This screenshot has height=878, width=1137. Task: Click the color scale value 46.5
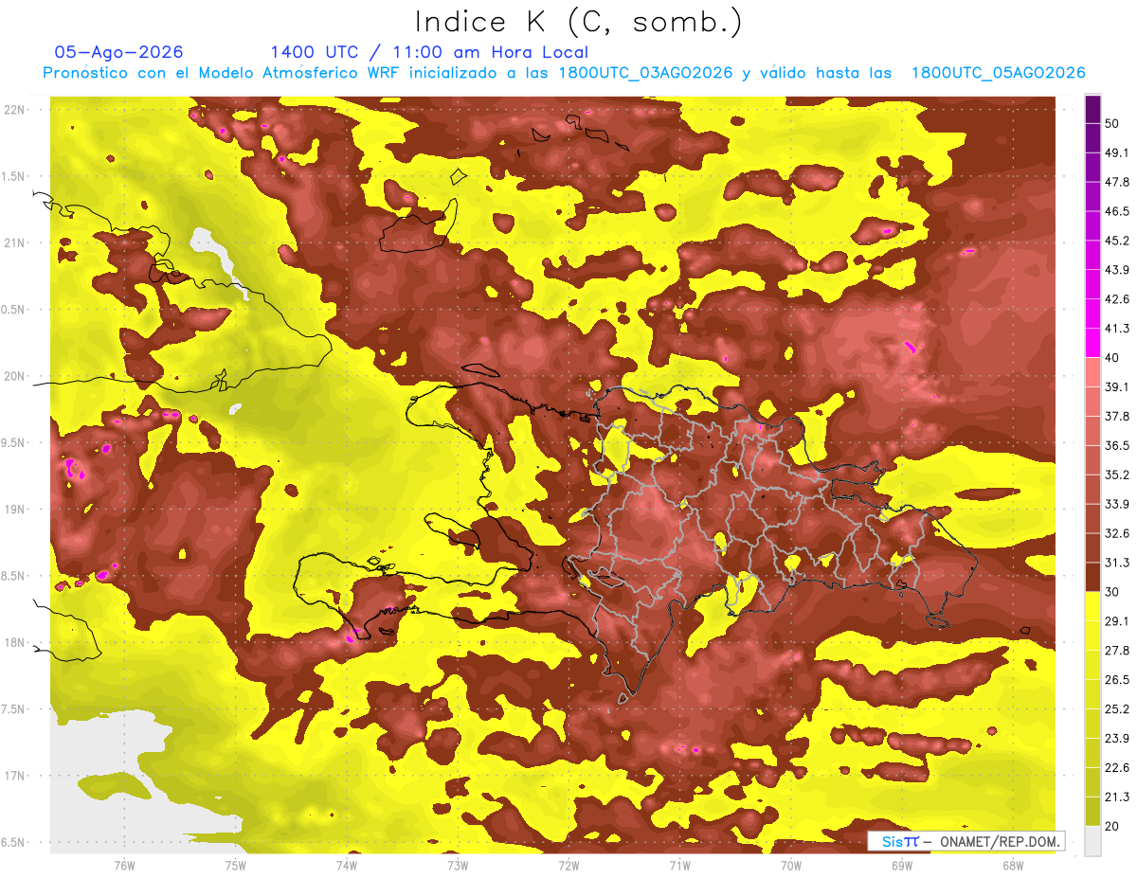pos(1117,212)
